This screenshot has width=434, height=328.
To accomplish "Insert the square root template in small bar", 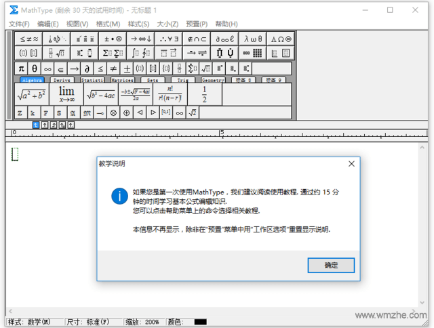I will click(206, 68).
